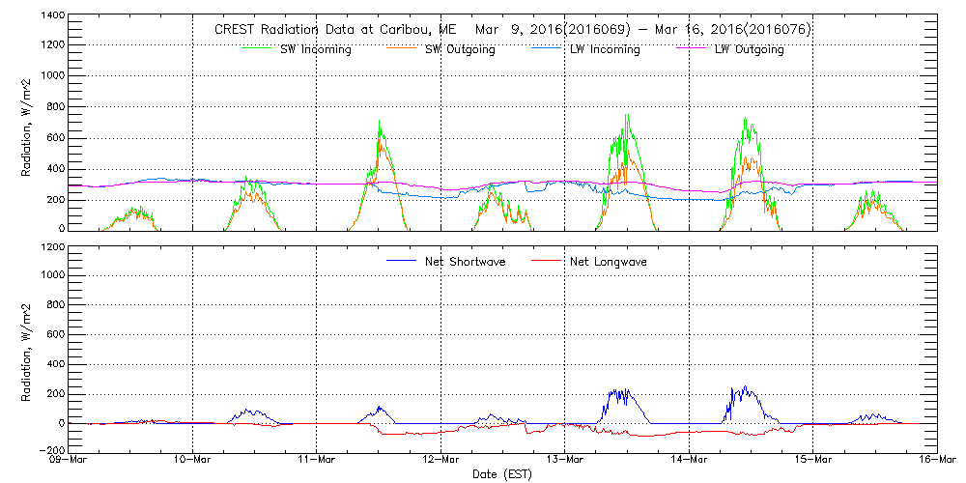Viewport: 966px width, 483px height.
Task: Click the blue Net Shortwave legend line
Action: 402,261
